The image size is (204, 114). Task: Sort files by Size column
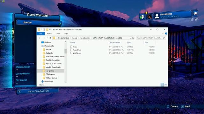tap(146, 42)
